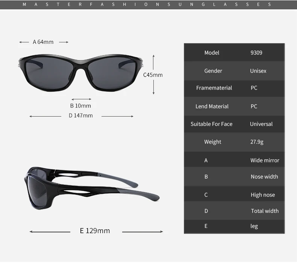This screenshot has height=265, width=297.
Task: Click the side view sunglasses image
Action: pyautogui.click(x=92, y=188)
